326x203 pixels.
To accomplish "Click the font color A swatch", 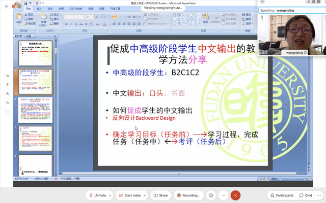I will (104, 24).
